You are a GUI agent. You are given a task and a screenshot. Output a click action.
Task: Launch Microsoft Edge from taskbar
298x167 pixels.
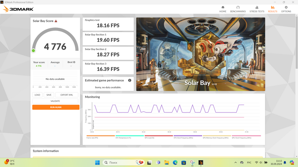175,163
